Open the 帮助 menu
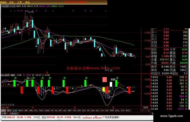Screen dimensions: 190x122 pos(27,2)
